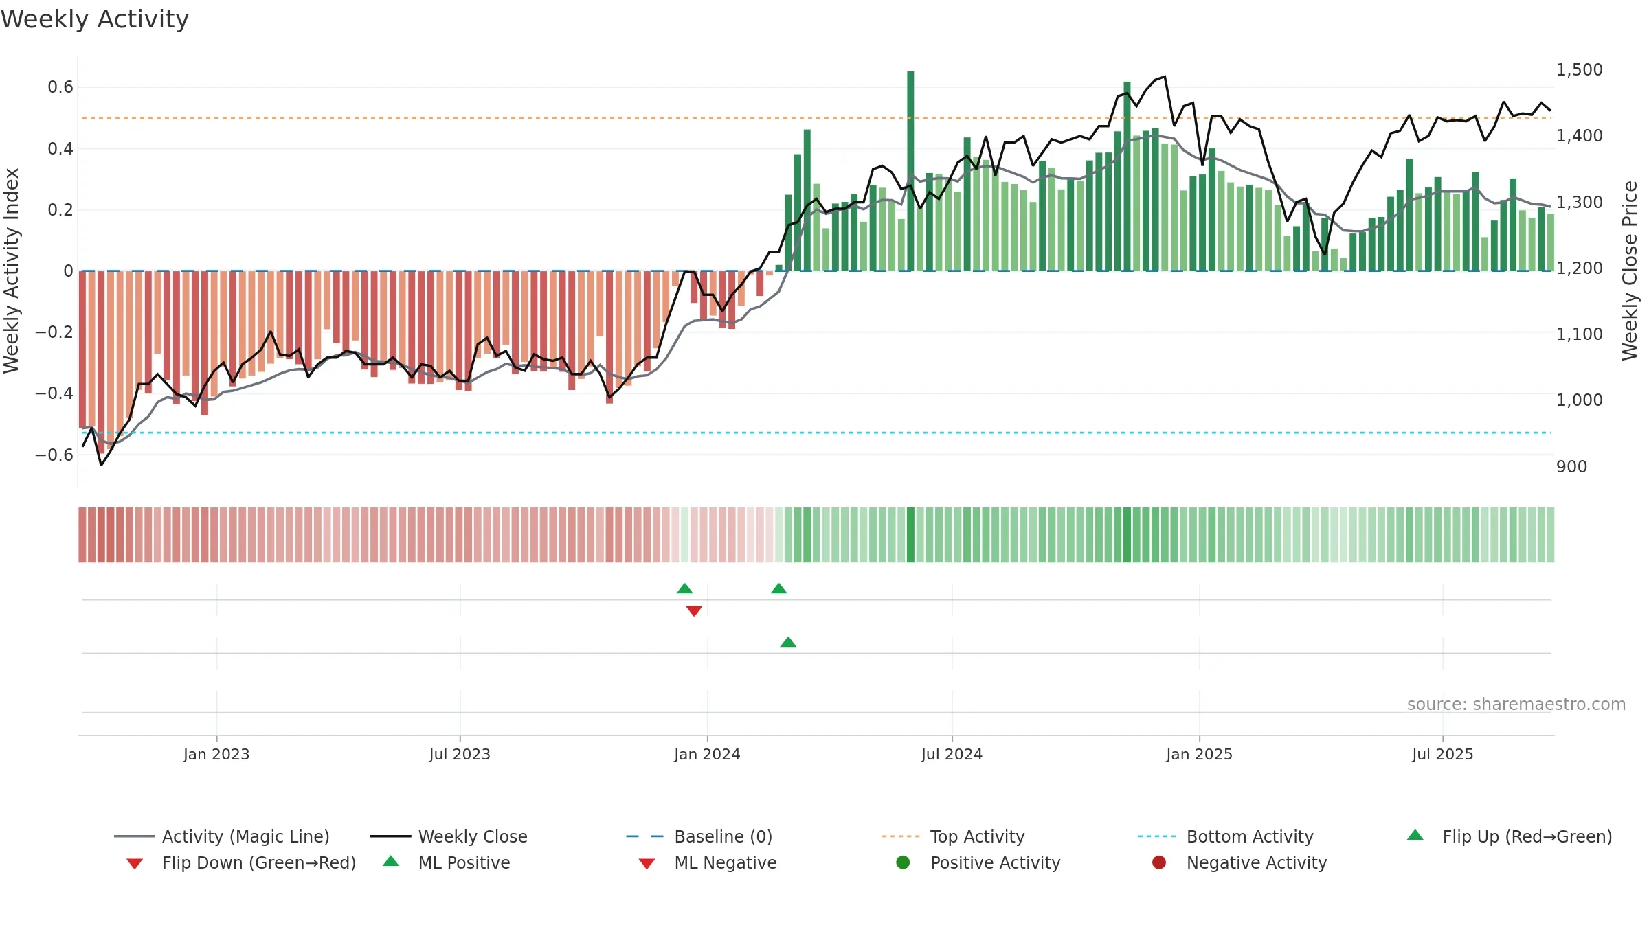Toggle Flip Up (Red→Green) legend entry

pos(1510,836)
